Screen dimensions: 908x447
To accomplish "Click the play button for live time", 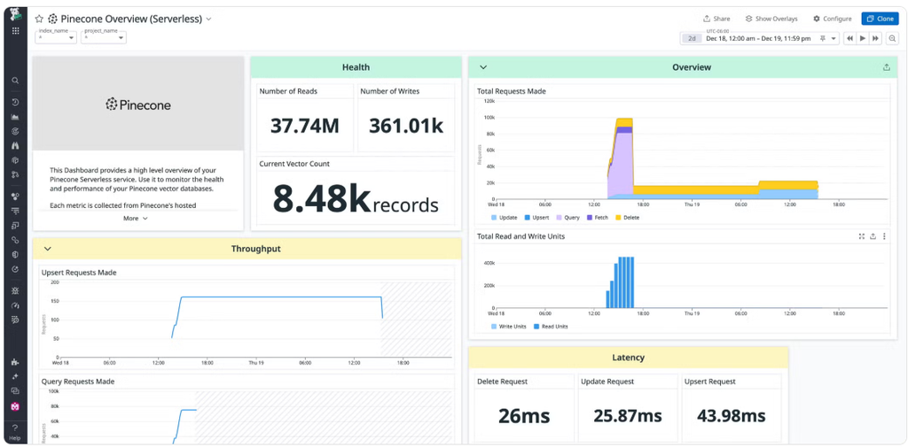I will (x=862, y=38).
